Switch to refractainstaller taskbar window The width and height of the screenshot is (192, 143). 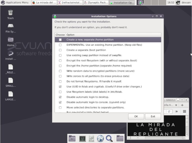click(70, 3)
